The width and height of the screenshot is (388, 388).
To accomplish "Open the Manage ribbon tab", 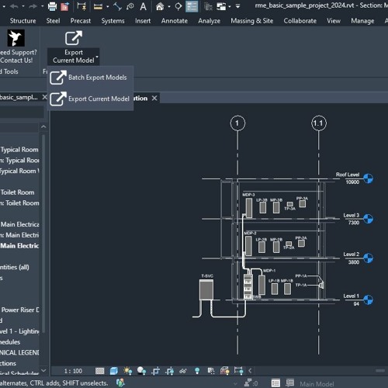I will (362, 21).
